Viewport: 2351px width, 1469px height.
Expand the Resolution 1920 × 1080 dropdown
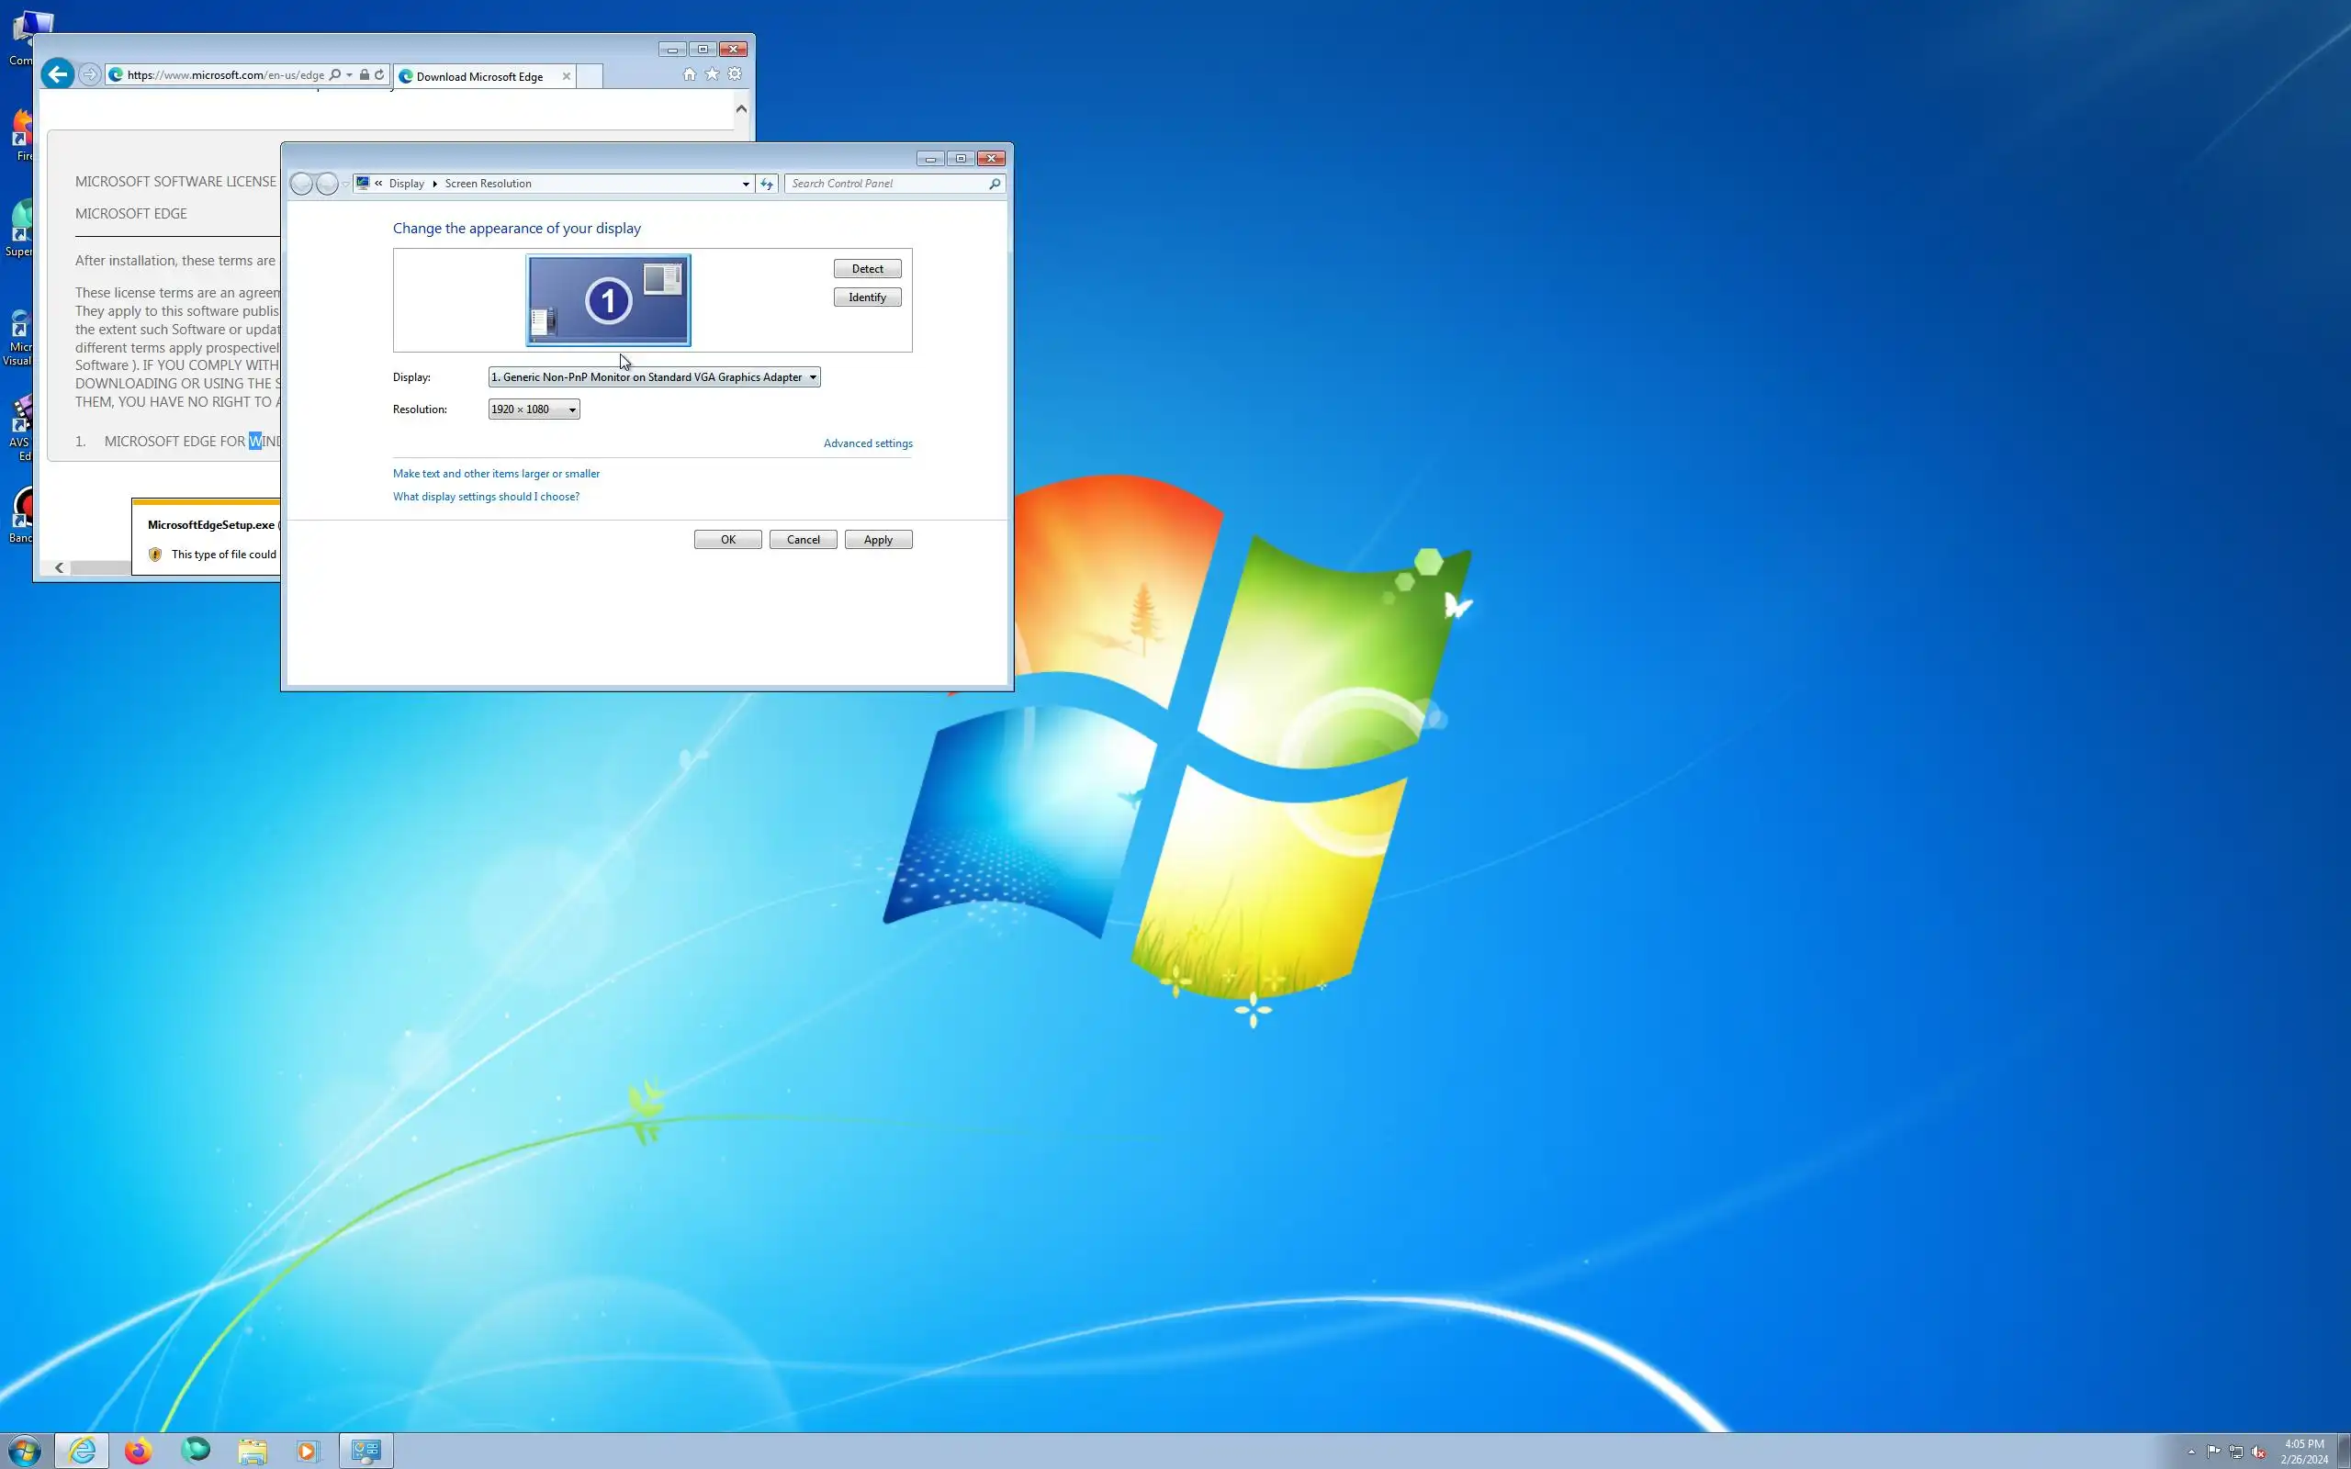tap(534, 409)
